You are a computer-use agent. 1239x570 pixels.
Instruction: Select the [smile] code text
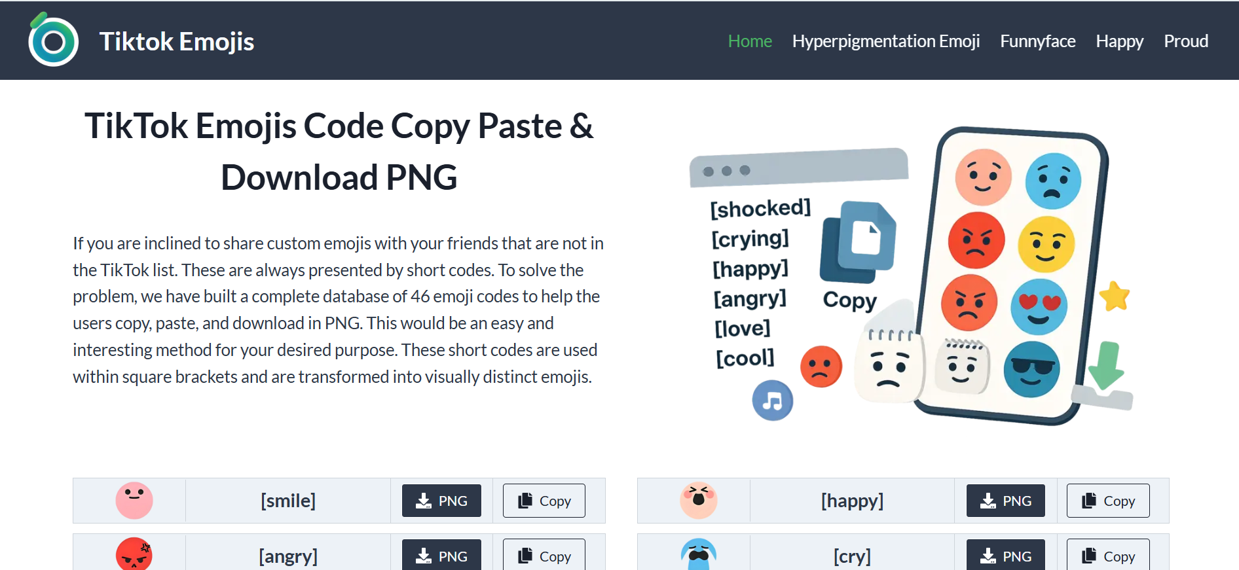288,501
